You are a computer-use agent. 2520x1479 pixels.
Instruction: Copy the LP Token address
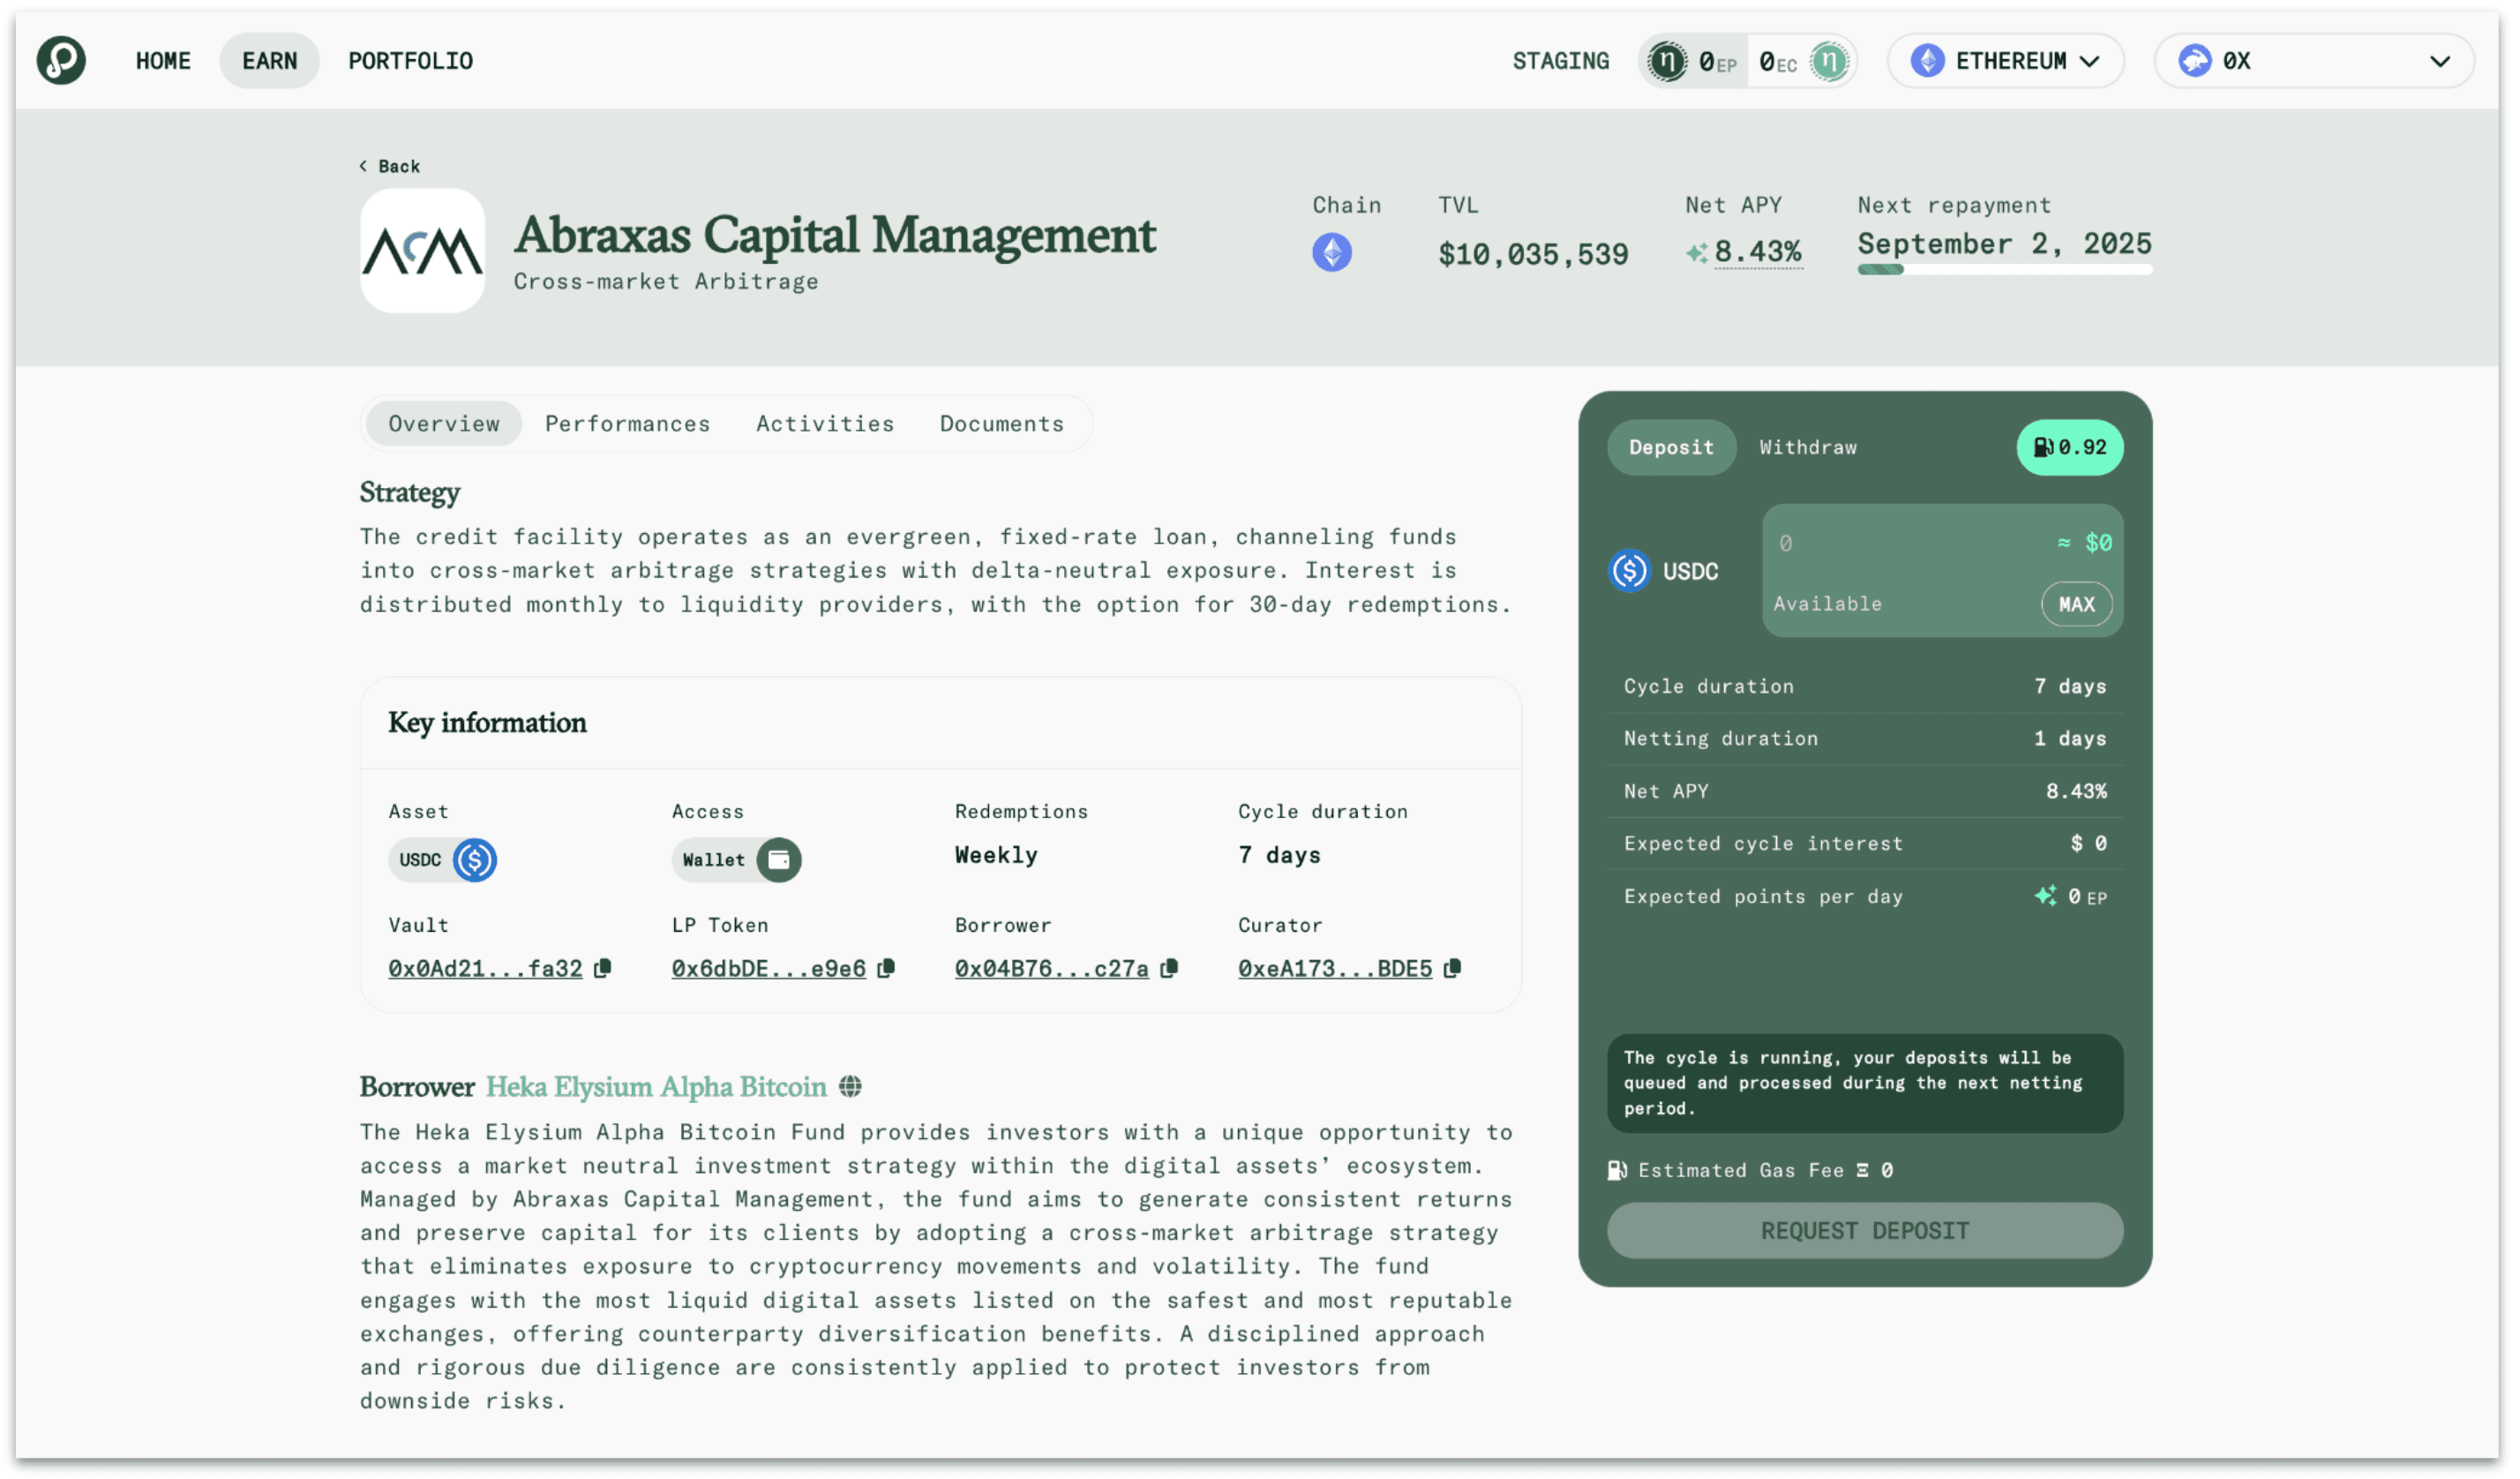(885, 968)
